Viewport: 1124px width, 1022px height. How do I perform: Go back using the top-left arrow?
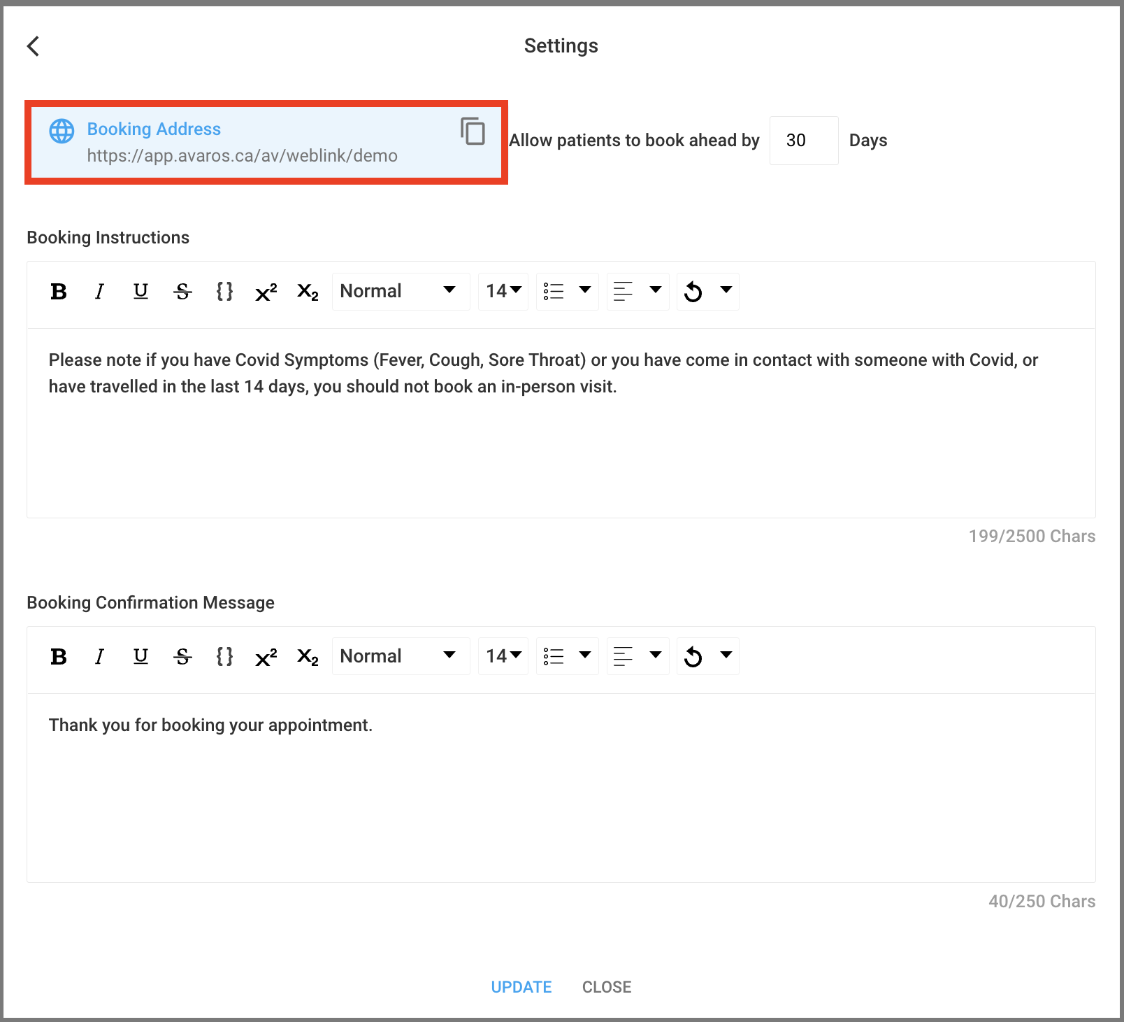(x=33, y=46)
